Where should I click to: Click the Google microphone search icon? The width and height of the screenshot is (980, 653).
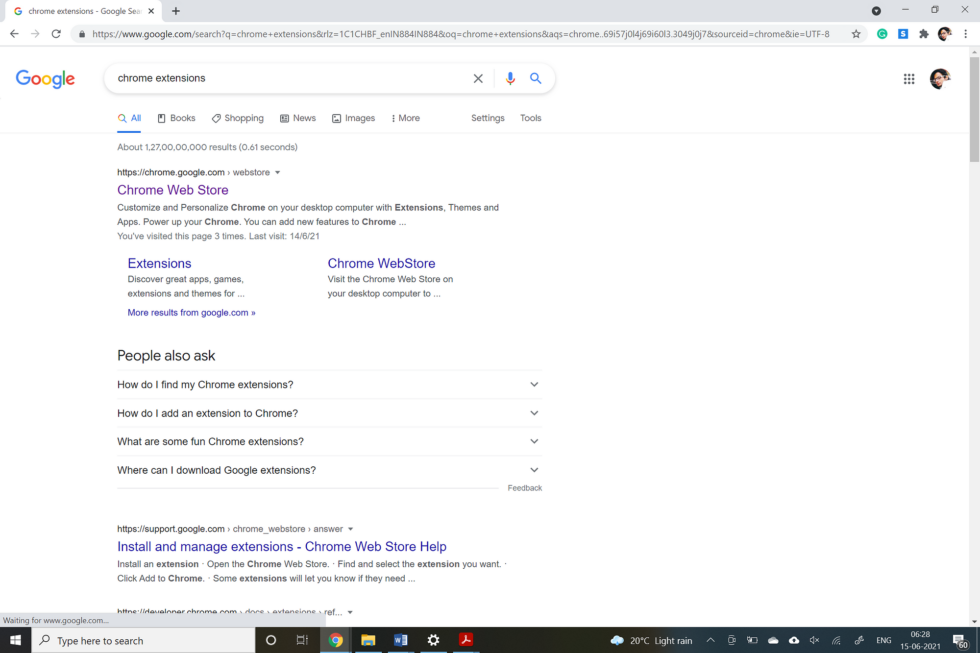point(509,78)
